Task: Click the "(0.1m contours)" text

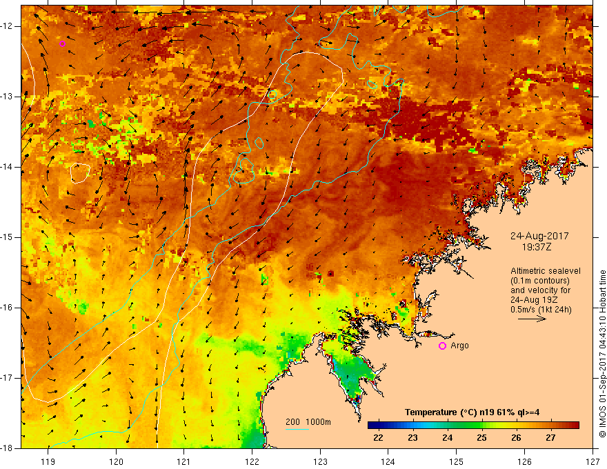Action: pos(540,281)
